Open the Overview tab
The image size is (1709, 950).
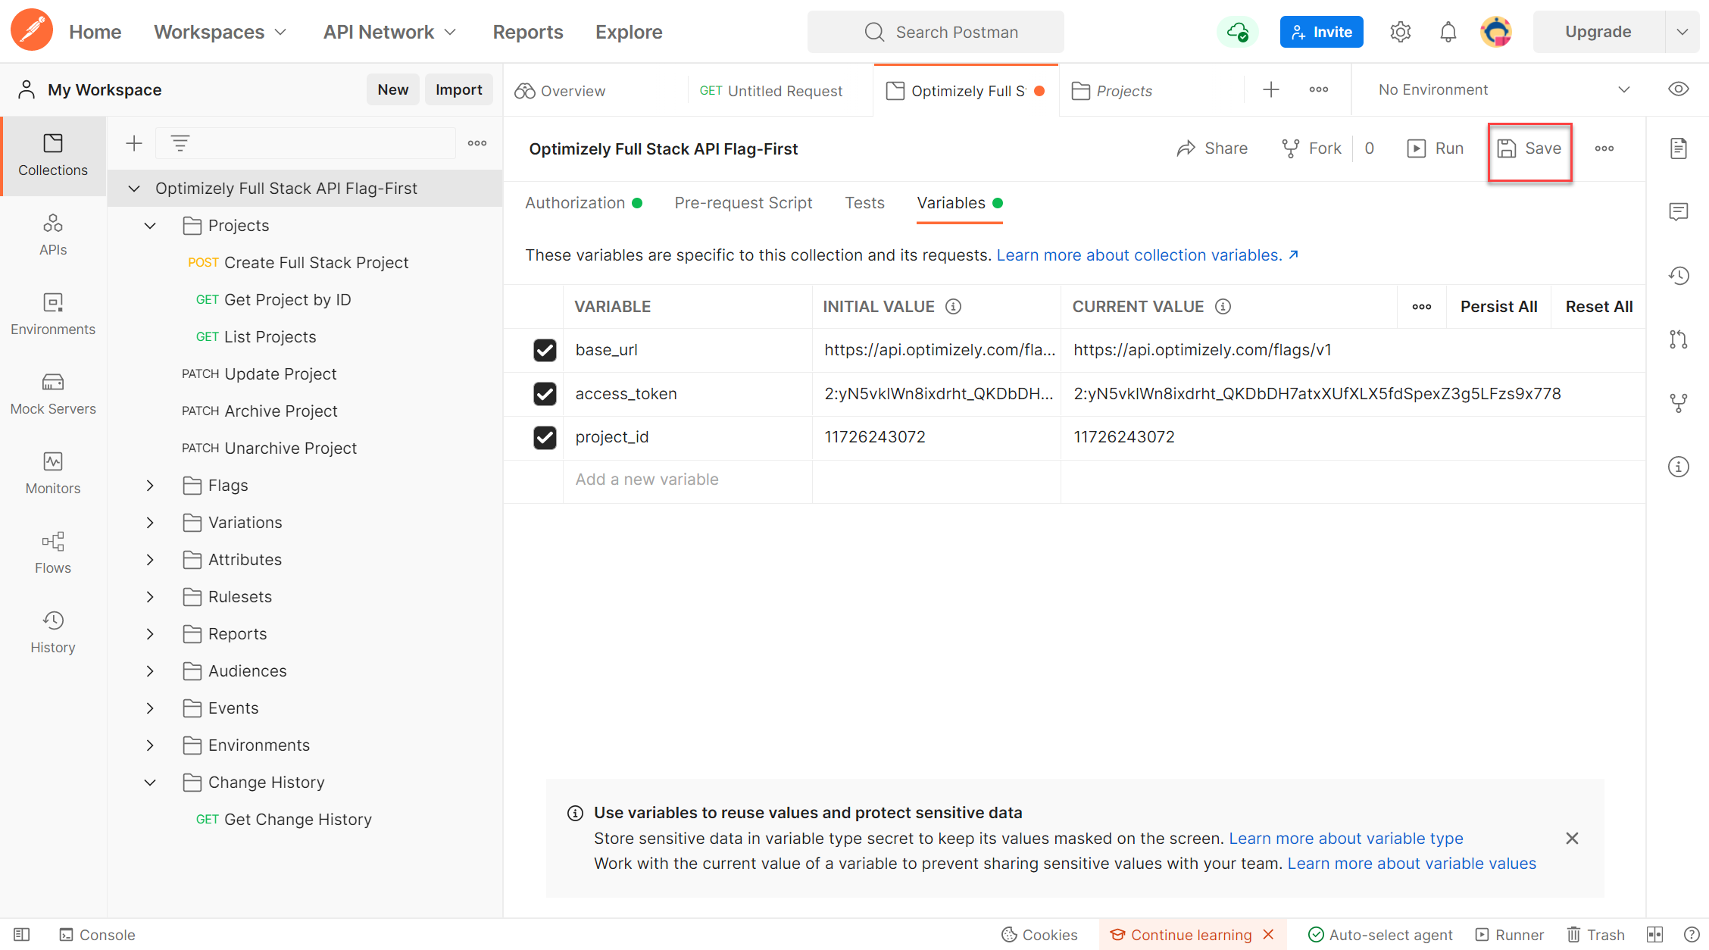pyautogui.click(x=560, y=91)
